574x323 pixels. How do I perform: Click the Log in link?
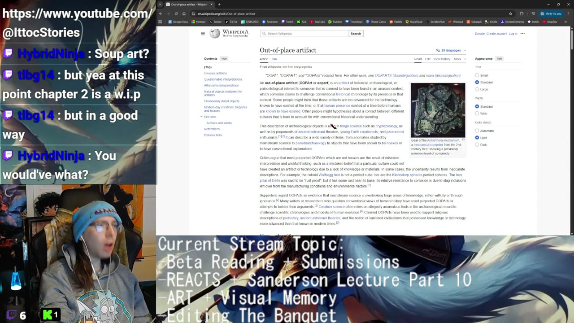[x=513, y=34]
